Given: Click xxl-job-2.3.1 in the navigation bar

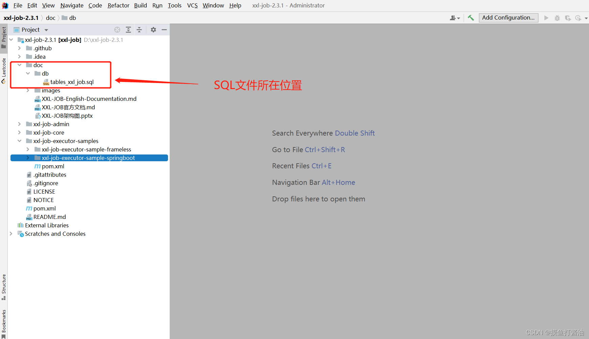Looking at the screenshot, I should 21,18.
